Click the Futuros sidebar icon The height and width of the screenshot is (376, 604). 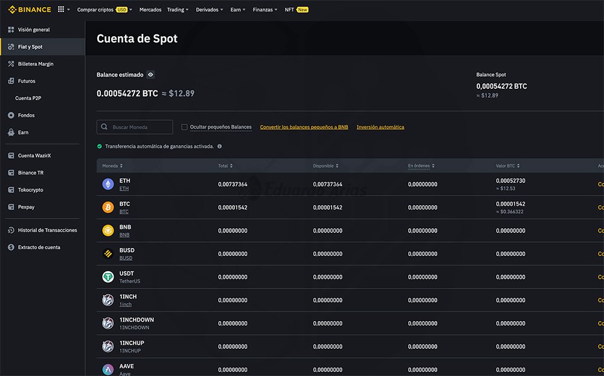11,81
